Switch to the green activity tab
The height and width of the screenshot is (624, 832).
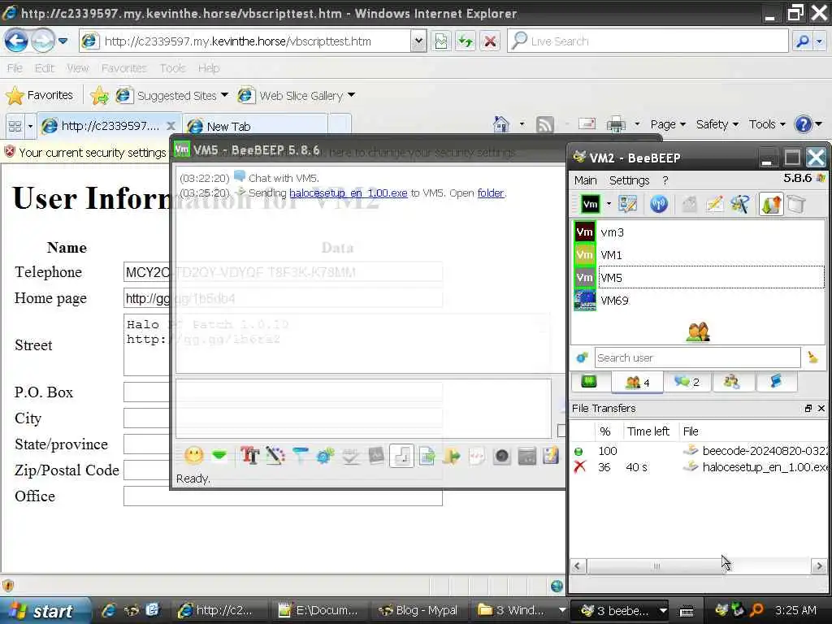point(589,382)
